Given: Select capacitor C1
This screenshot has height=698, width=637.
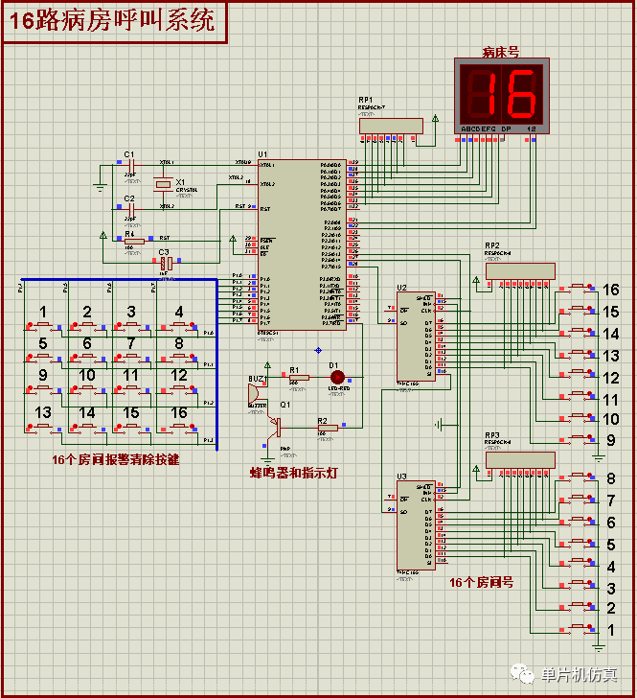Looking at the screenshot, I should point(130,166).
